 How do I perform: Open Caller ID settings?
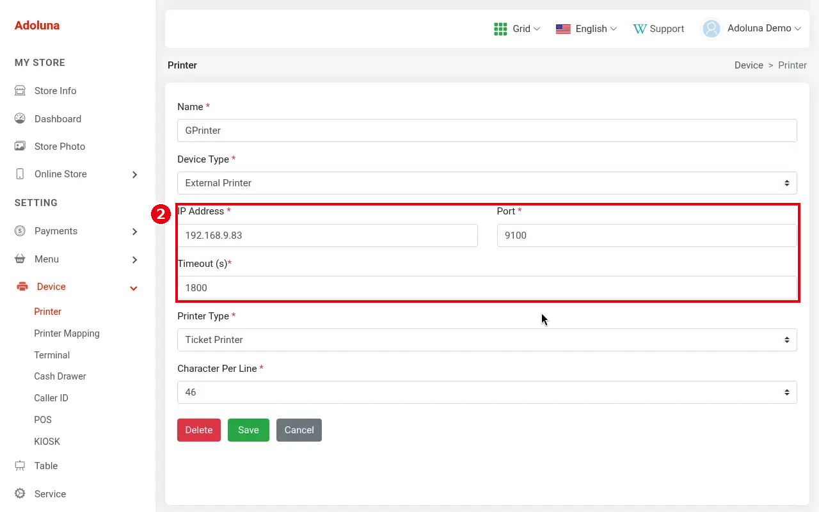(x=51, y=398)
